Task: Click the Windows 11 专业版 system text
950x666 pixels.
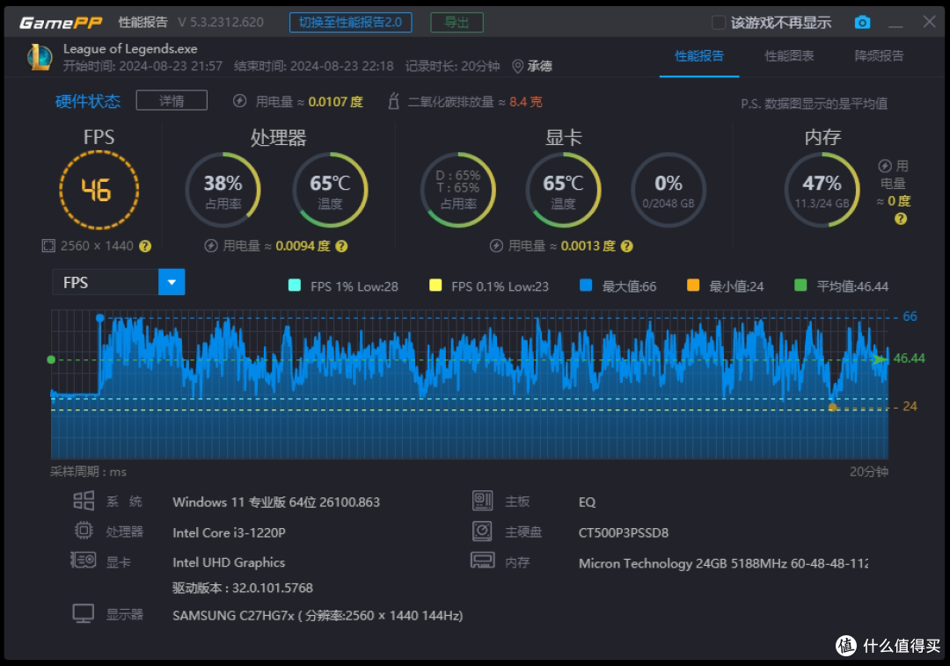Action: click(275, 502)
